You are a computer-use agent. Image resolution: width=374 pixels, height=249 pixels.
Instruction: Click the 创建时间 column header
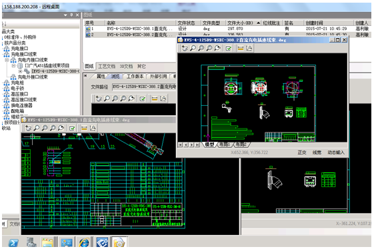(328, 23)
